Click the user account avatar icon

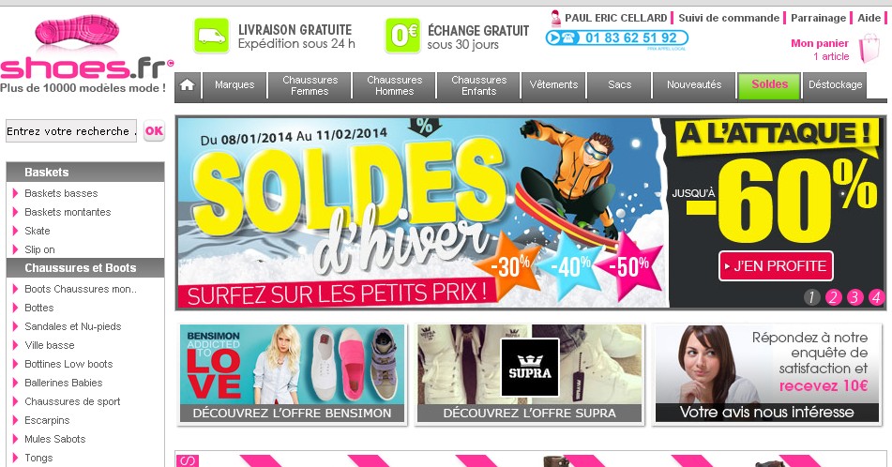click(556, 18)
